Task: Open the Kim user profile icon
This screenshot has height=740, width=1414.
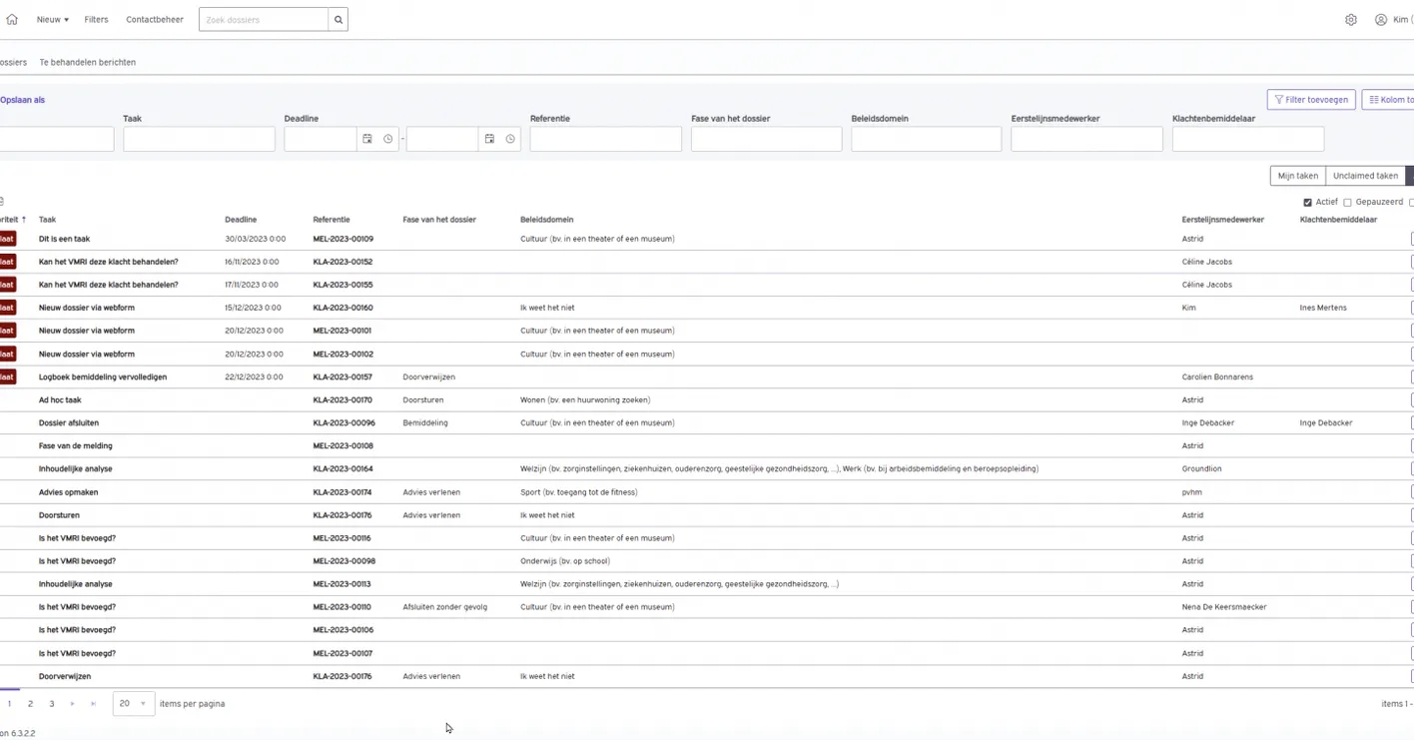Action: point(1381,19)
